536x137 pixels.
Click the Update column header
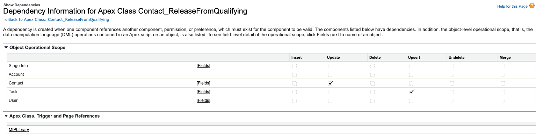pos(334,57)
